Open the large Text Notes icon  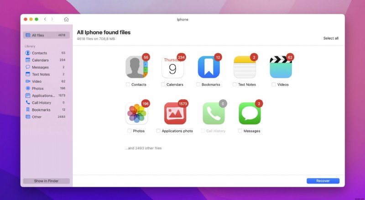[245, 67]
